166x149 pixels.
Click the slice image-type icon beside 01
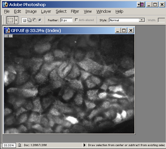point(11,36)
